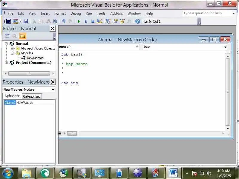Image resolution: width=239 pixels, height=179 pixels.
Task: Open the View menu
Action: pyautogui.click(x=32, y=13)
